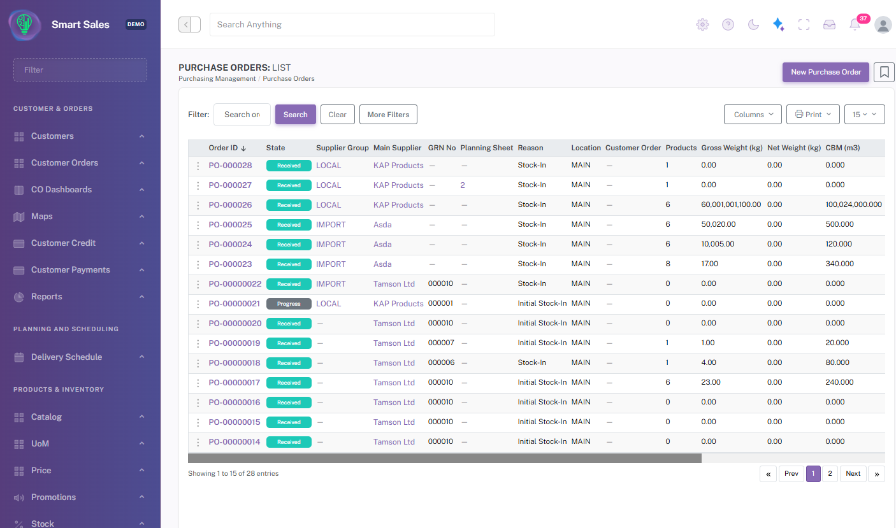Click the Delivery Schedule calendar icon

click(19, 357)
